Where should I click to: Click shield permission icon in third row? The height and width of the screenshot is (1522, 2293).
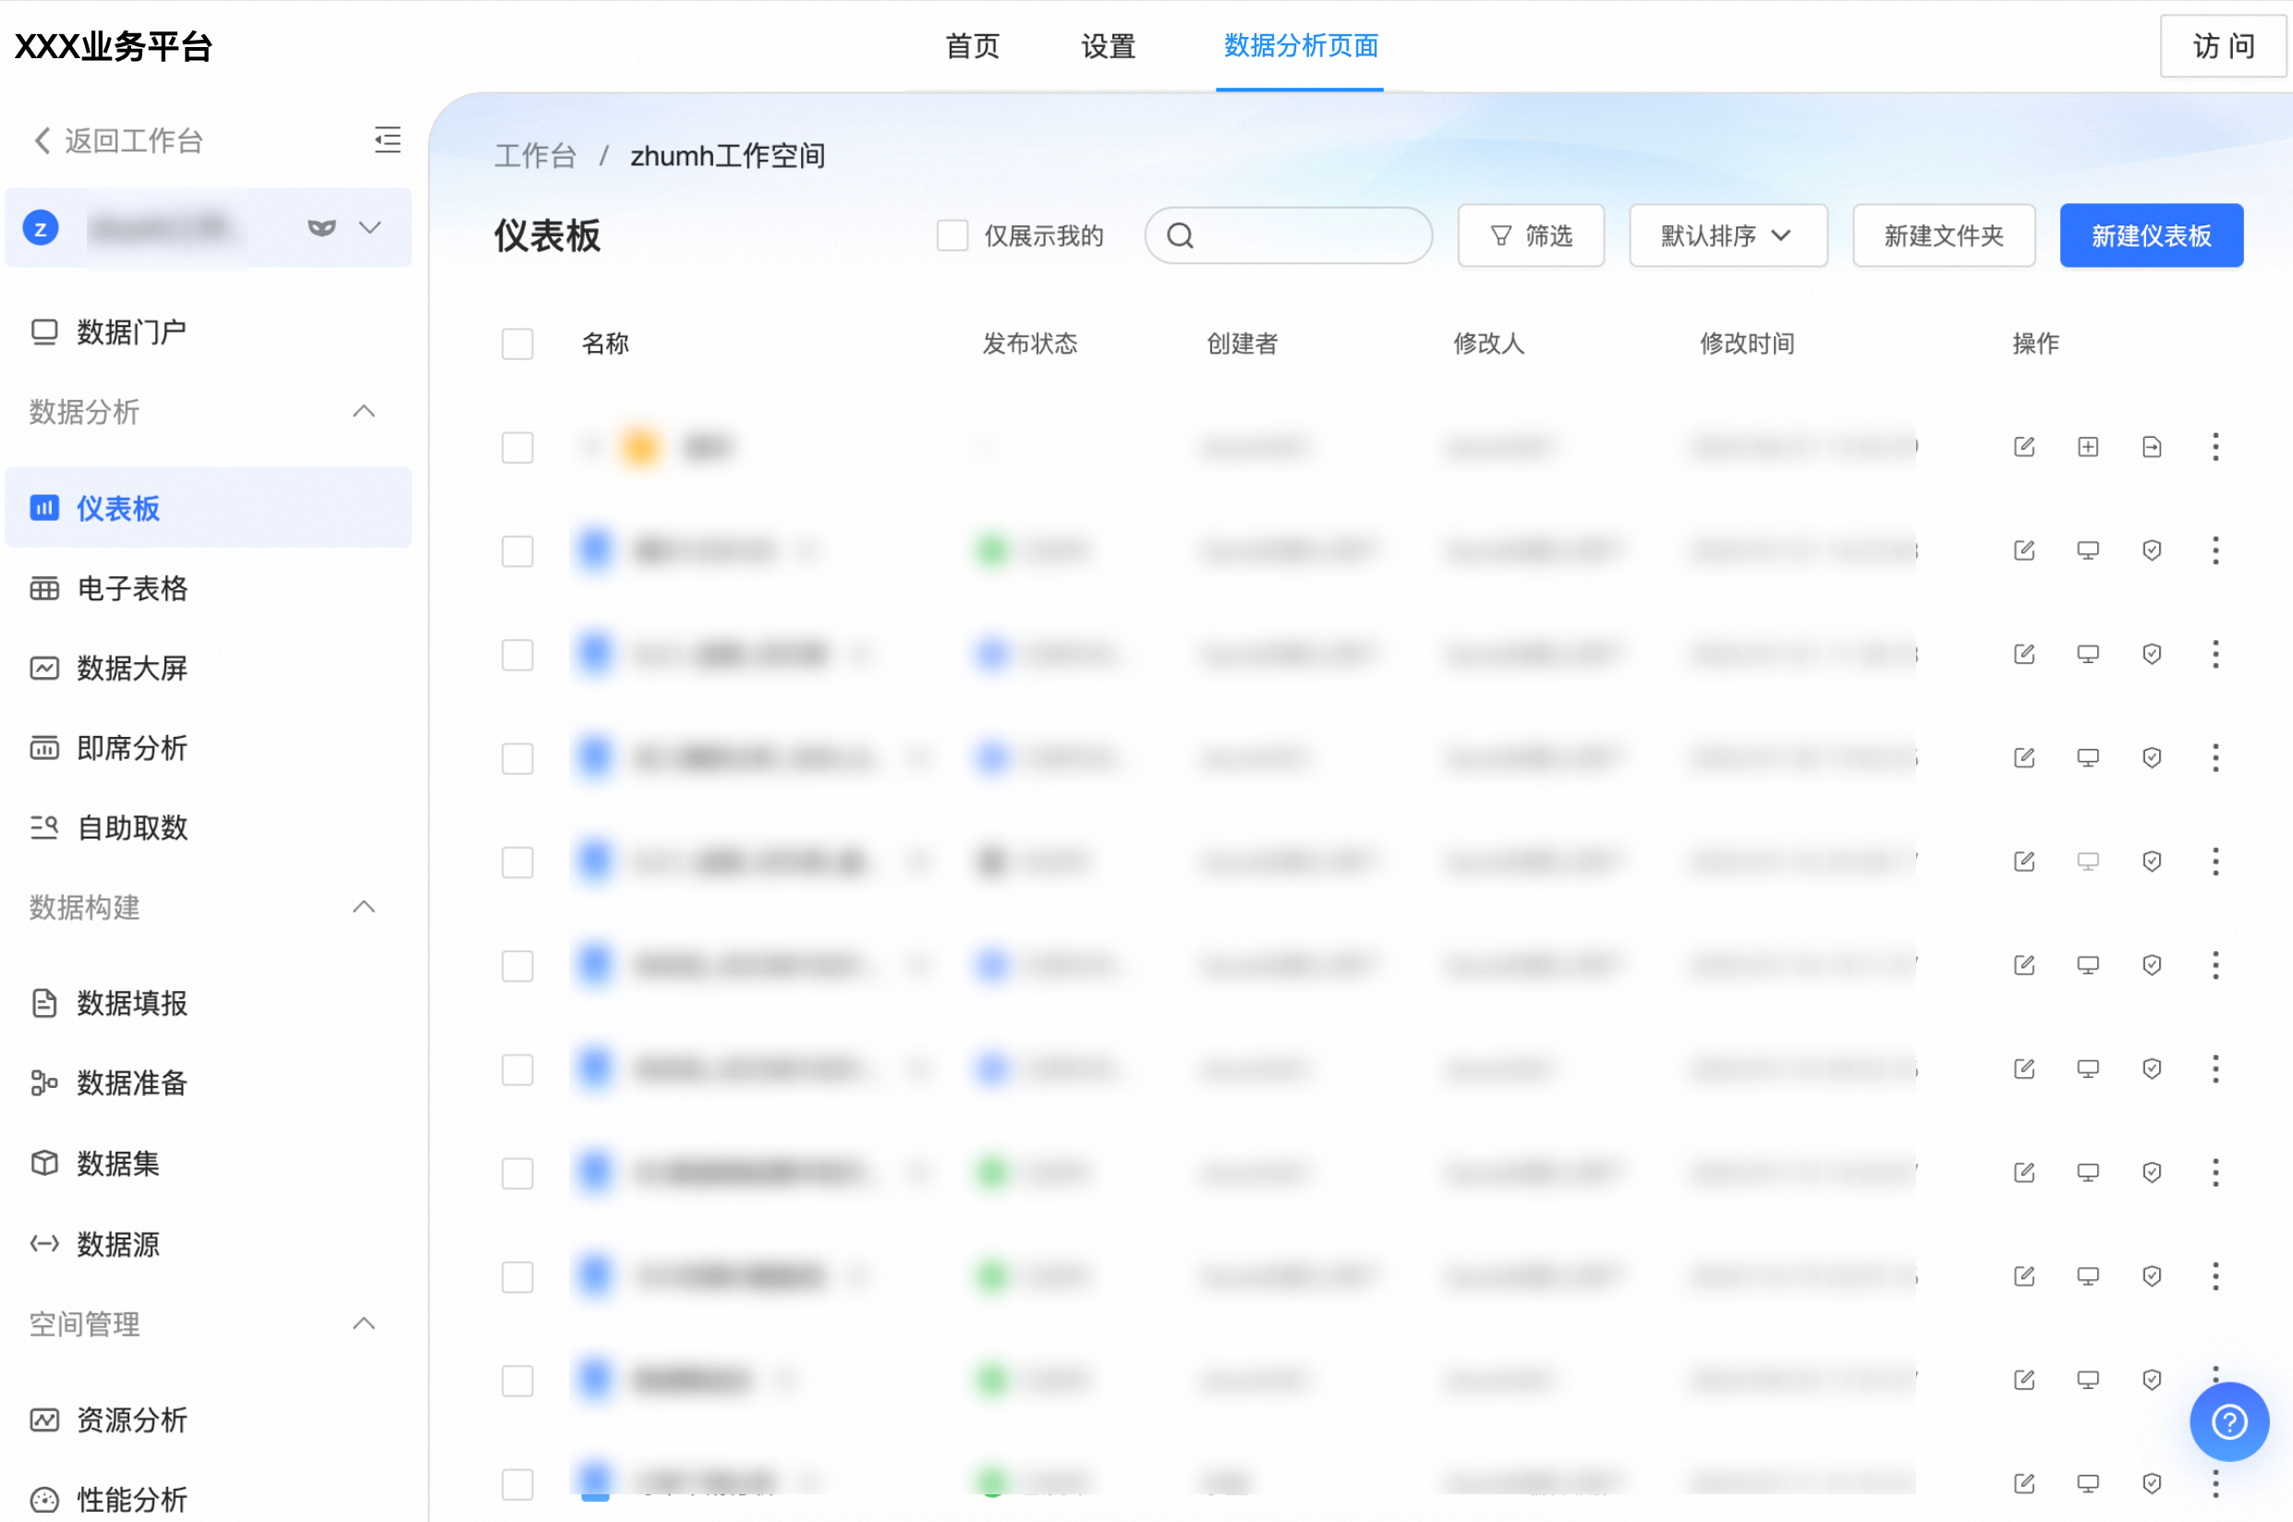click(x=2153, y=654)
